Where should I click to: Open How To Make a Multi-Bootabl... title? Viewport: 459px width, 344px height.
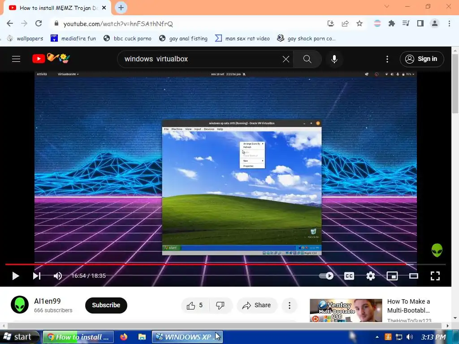click(x=409, y=305)
